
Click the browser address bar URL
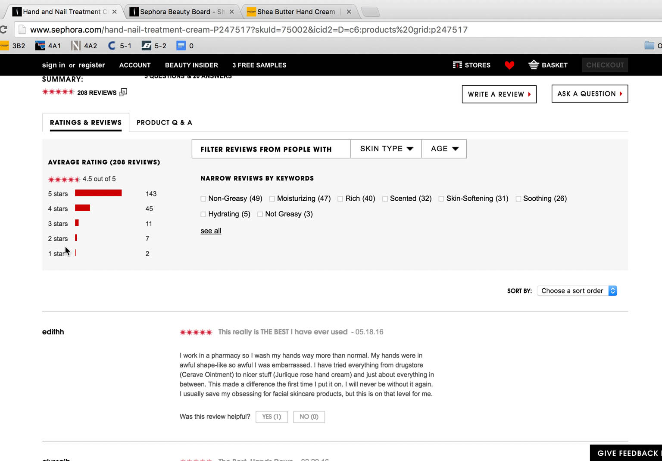click(x=249, y=30)
